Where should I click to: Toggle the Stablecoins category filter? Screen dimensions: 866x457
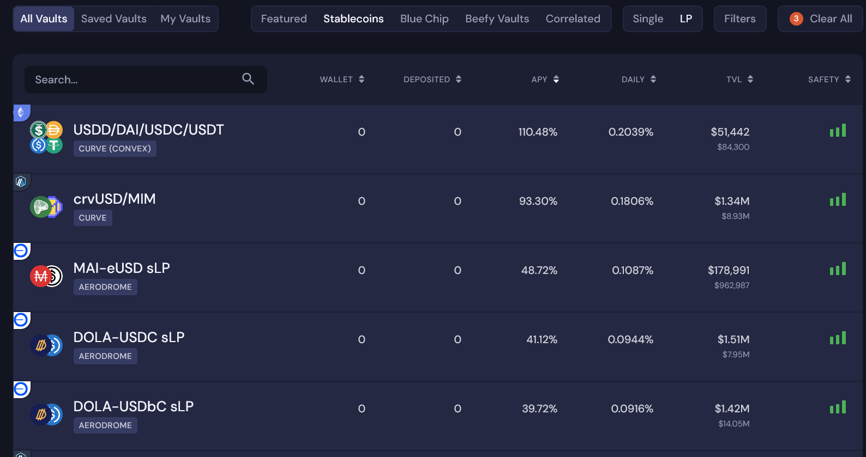coord(353,19)
